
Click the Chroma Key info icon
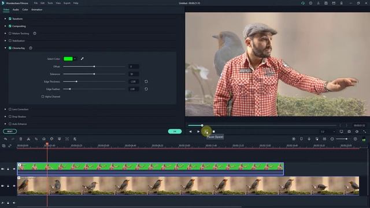coord(31,48)
